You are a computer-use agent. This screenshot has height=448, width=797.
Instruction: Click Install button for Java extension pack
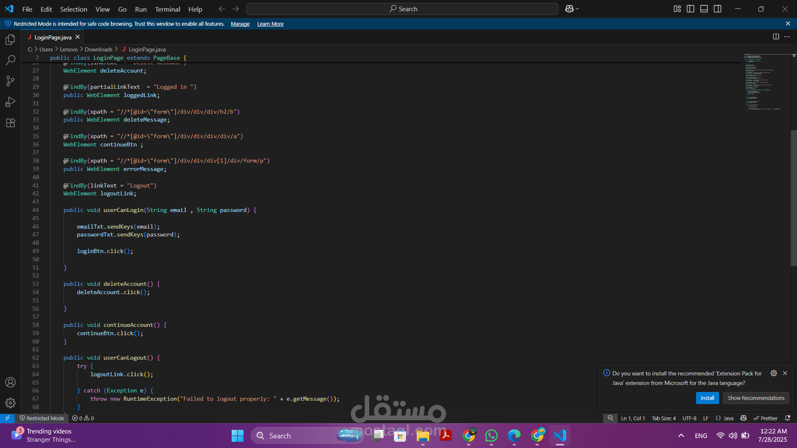[x=707, y=398]
